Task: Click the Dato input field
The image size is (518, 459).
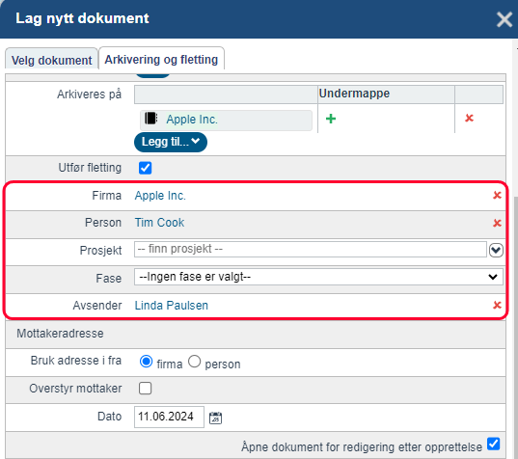Action: point(169,417)
